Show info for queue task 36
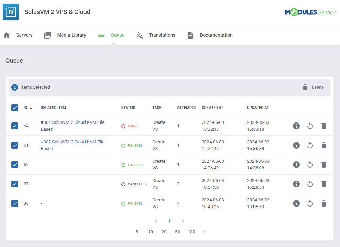This screenshot has width=340, height=247. click(x=296, y=203)
